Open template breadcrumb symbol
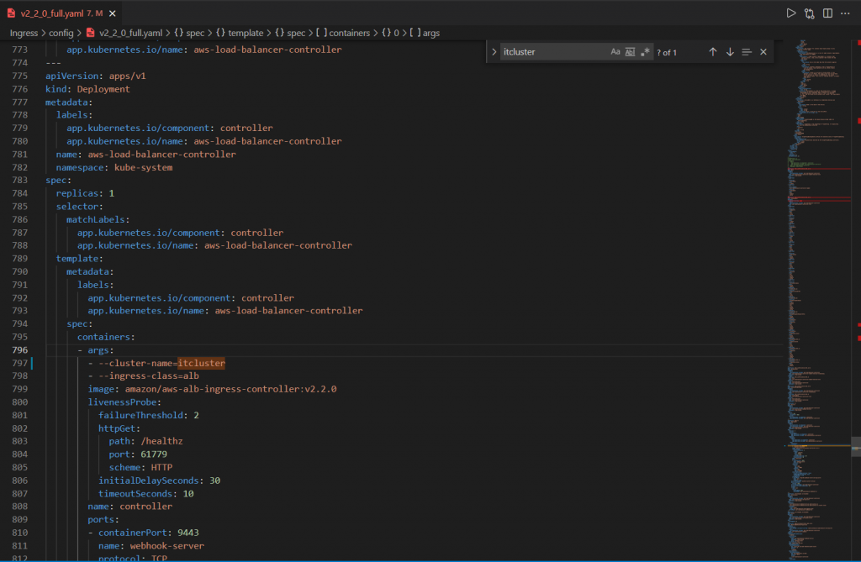This screenshot has height=562, width=861. point(240,33)
